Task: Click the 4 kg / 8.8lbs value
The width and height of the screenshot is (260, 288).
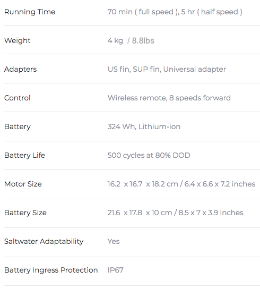Action: point(131,40)
